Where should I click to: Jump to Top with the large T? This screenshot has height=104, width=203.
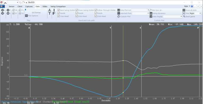pos(50,13)
